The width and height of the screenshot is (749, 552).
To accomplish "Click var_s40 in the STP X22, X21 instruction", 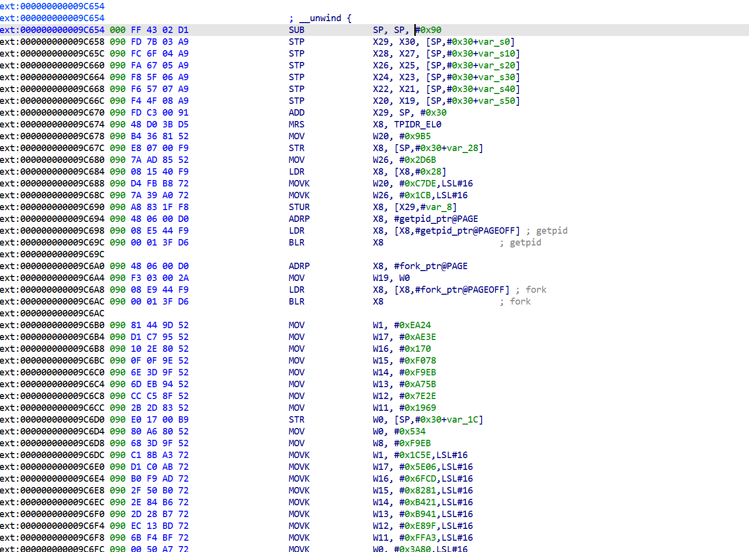I will tap(496, 89).
